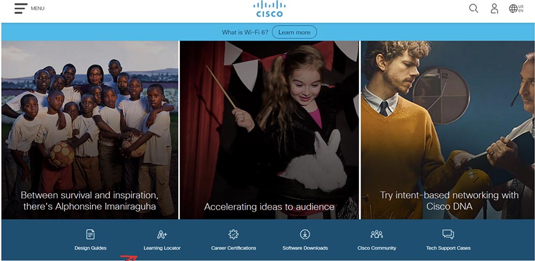The width and height of the screenshot is (535, 261).
Task: Click the Cisco Community people icon
Action: point(377,234)
